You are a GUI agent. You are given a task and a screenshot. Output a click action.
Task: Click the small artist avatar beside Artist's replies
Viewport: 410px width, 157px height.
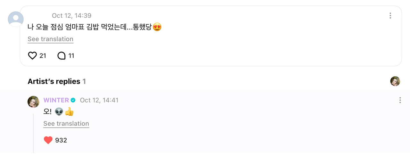(395, 81)
